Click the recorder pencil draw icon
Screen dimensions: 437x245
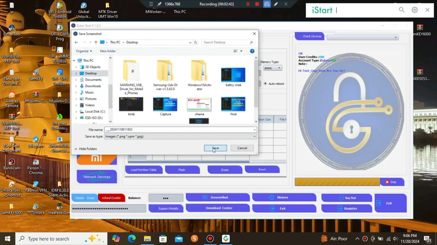[x=276, y=4]
